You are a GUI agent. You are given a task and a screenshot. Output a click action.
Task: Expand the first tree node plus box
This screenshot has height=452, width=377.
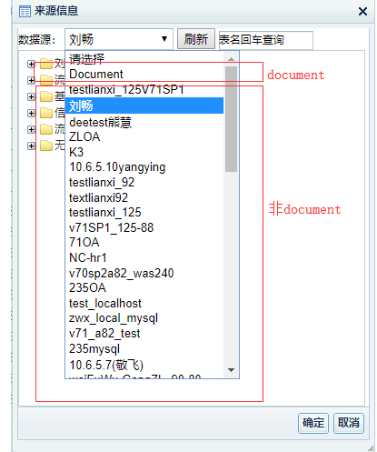click(31, 64)
